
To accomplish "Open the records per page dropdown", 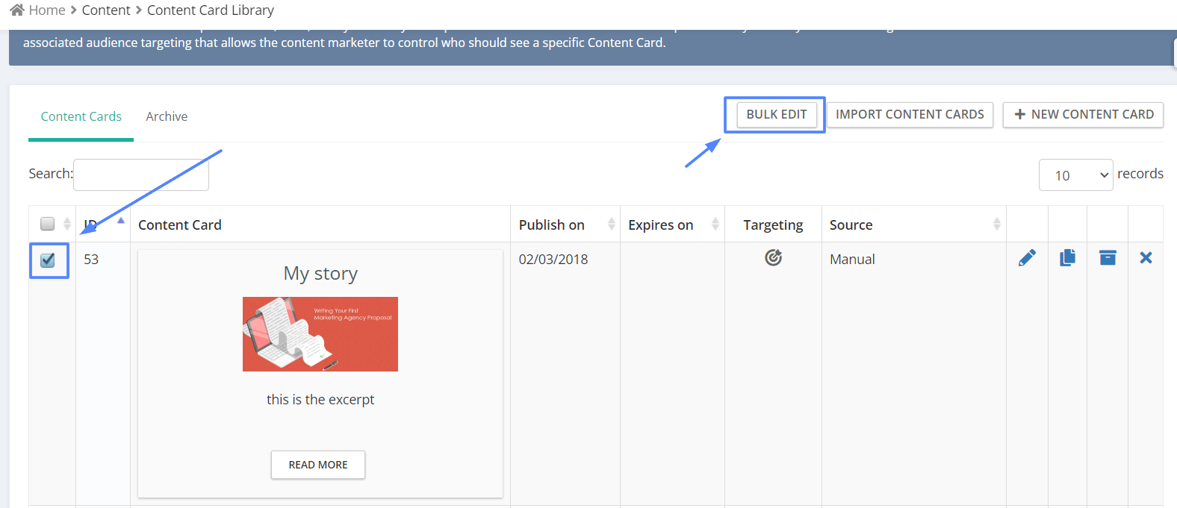I will [1075, 175].
